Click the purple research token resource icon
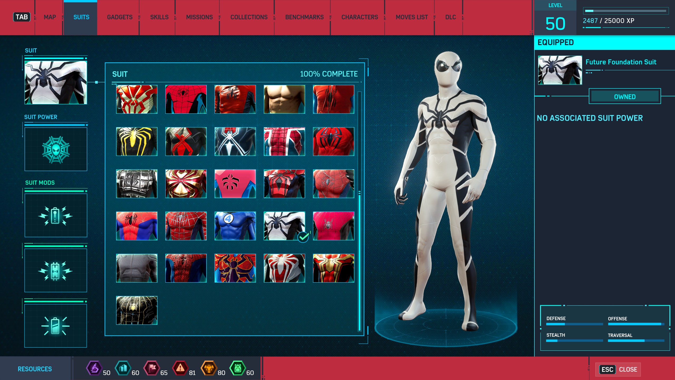The height and width of the screenshot is (380, 675). pyautogui.click(x=94, y=368)
